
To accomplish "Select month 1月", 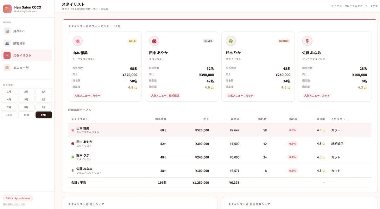I will pos(9,92).
